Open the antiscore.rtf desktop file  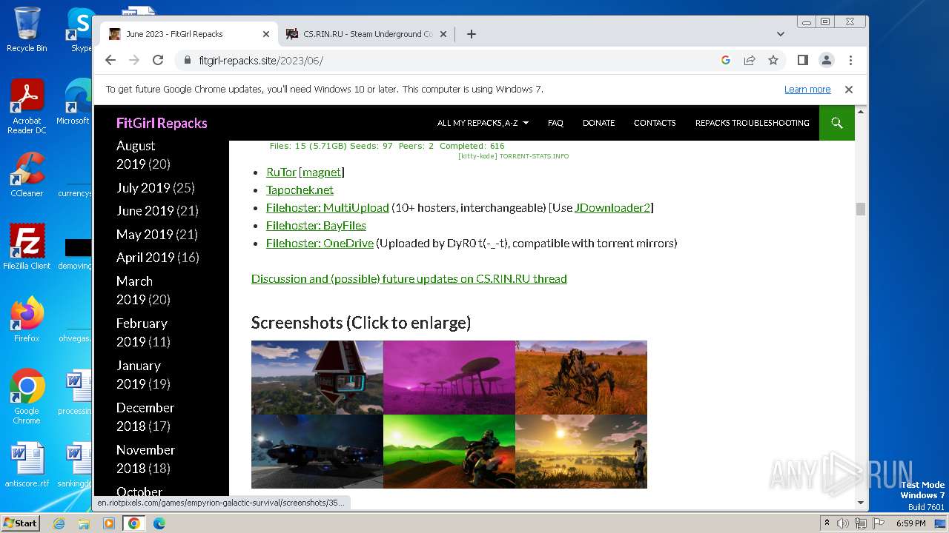(27, 465)
